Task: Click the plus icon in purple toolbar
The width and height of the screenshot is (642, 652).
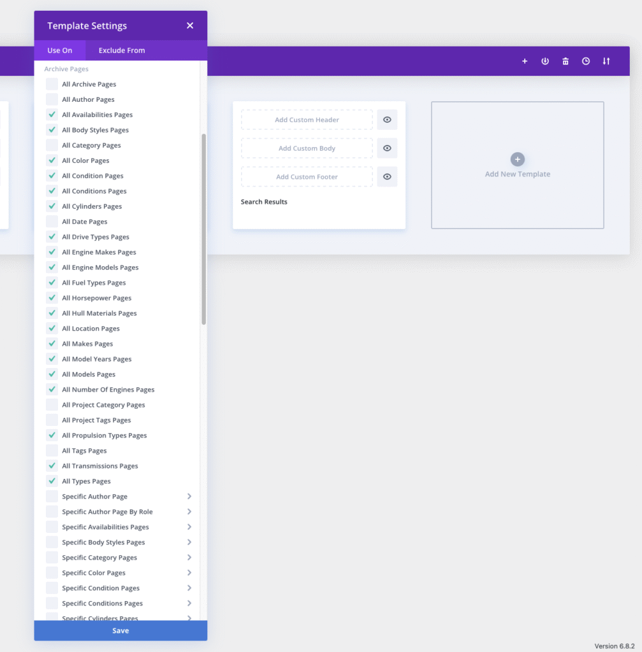Action: coord(525,61)
